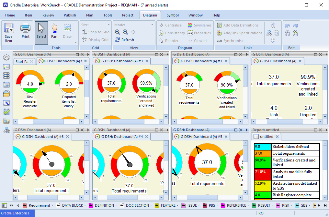
Task: Click the Save Item icon
Action: click(x=8, y=28)
